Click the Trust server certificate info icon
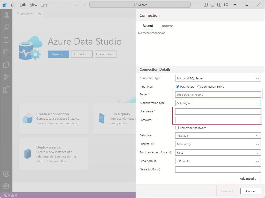 pyautogui.click(x=171, y=152)
